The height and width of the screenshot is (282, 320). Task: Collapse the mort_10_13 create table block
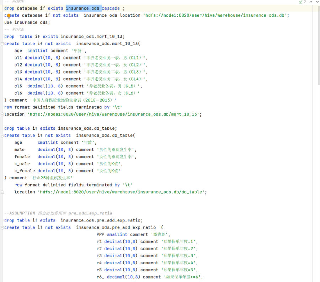2,44
